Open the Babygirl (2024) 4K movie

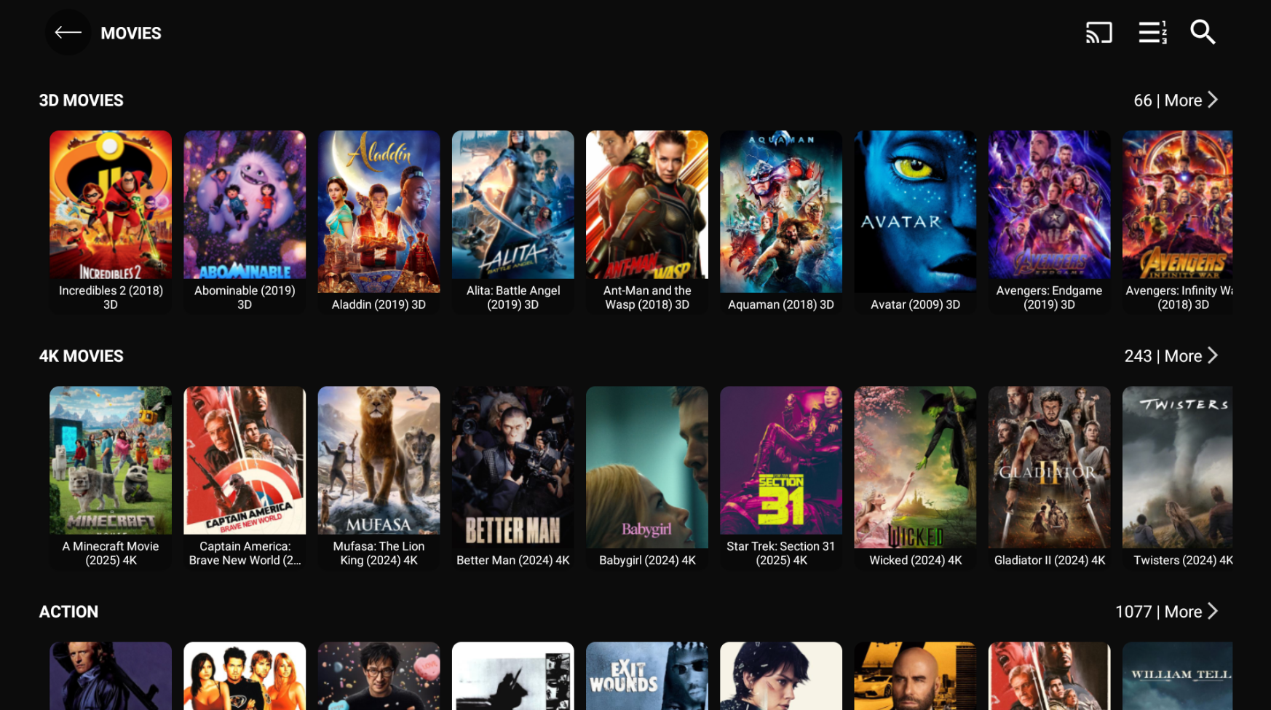pyautogui.click(x=647, y=478)
